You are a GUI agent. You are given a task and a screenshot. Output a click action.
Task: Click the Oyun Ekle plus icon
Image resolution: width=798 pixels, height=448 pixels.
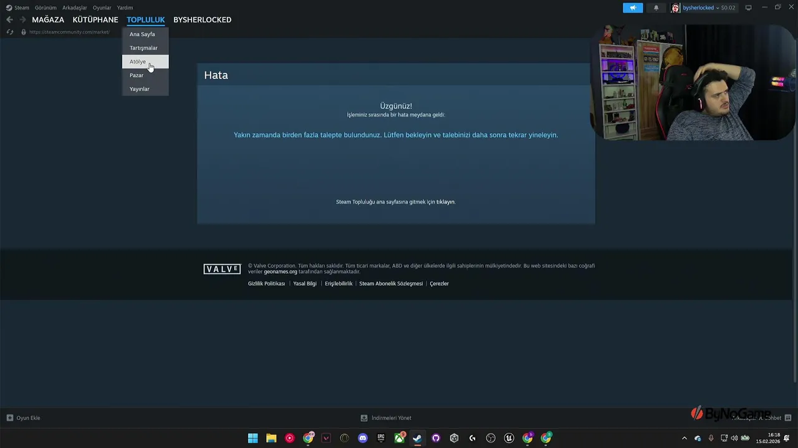coord(10,418)
